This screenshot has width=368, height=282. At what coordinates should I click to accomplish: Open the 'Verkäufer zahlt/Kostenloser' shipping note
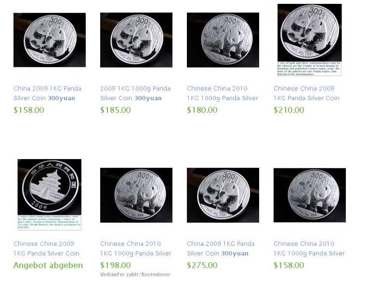click(x=135, y=274)
